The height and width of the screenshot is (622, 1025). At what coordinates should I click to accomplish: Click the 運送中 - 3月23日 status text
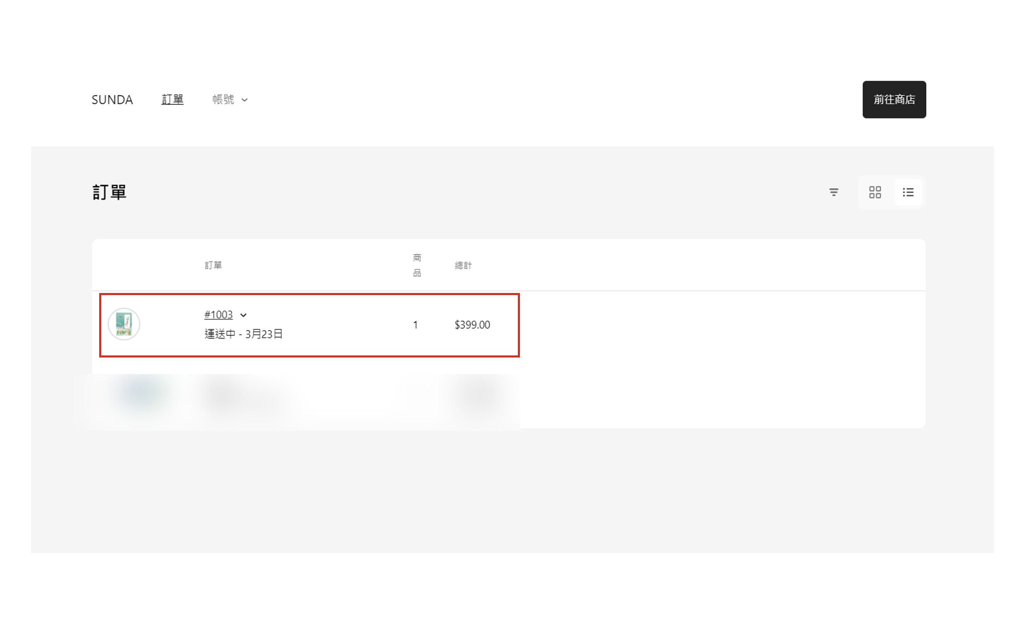point(243,334)
